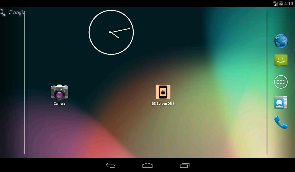Tap the "Camera" label text

click(59, 103)
